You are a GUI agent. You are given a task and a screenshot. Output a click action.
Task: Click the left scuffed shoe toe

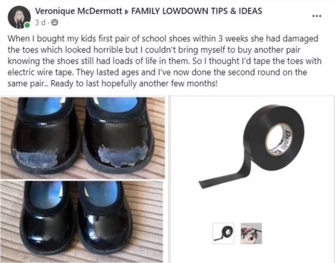click(36, 158)
